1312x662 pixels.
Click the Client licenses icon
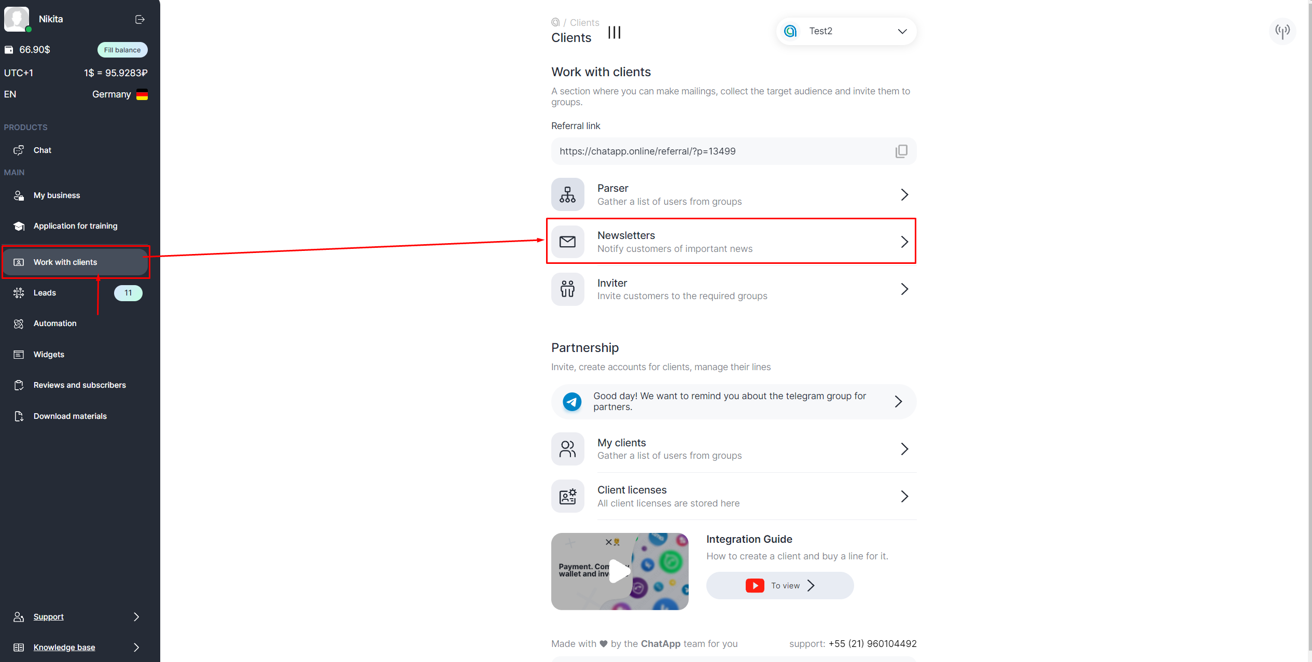pos(567,496)
